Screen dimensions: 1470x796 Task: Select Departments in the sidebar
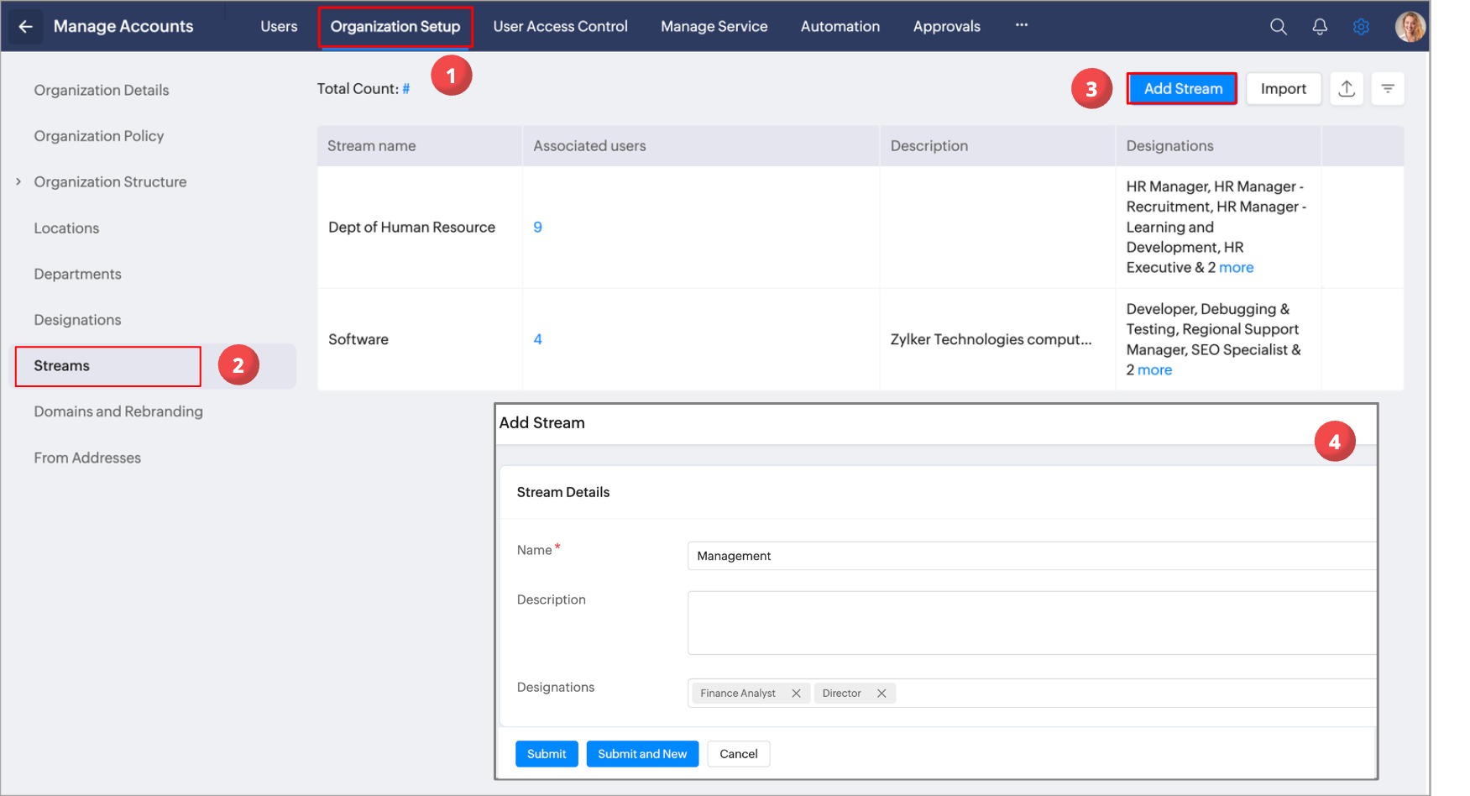(x=77, y=275)
